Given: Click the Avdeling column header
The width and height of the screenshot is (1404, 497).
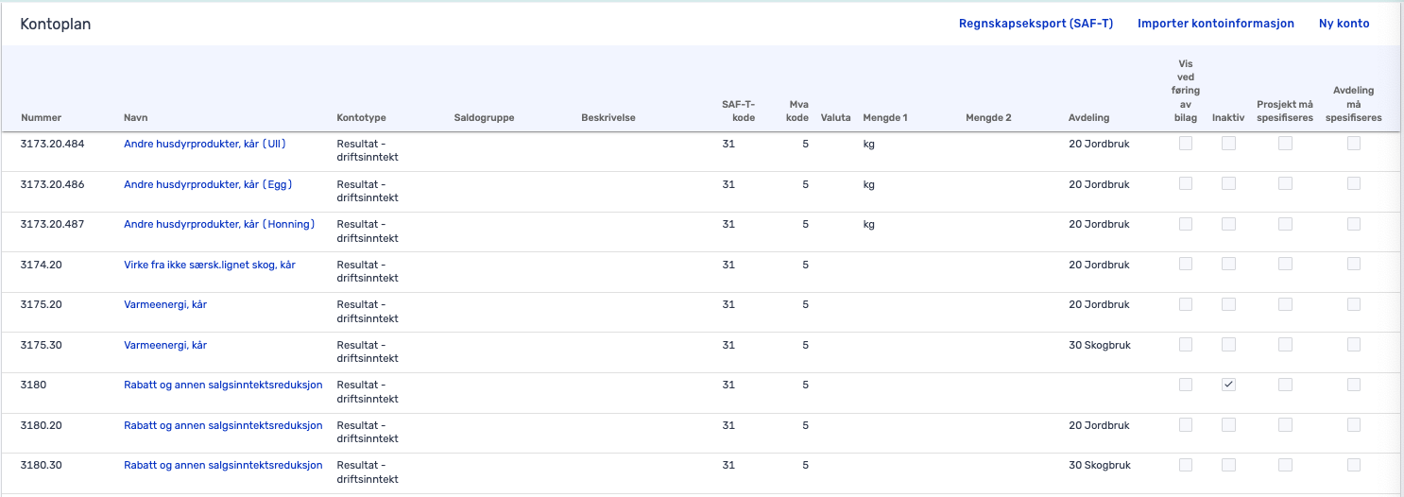Looking at the screenshot, I should pos(1088,118).
